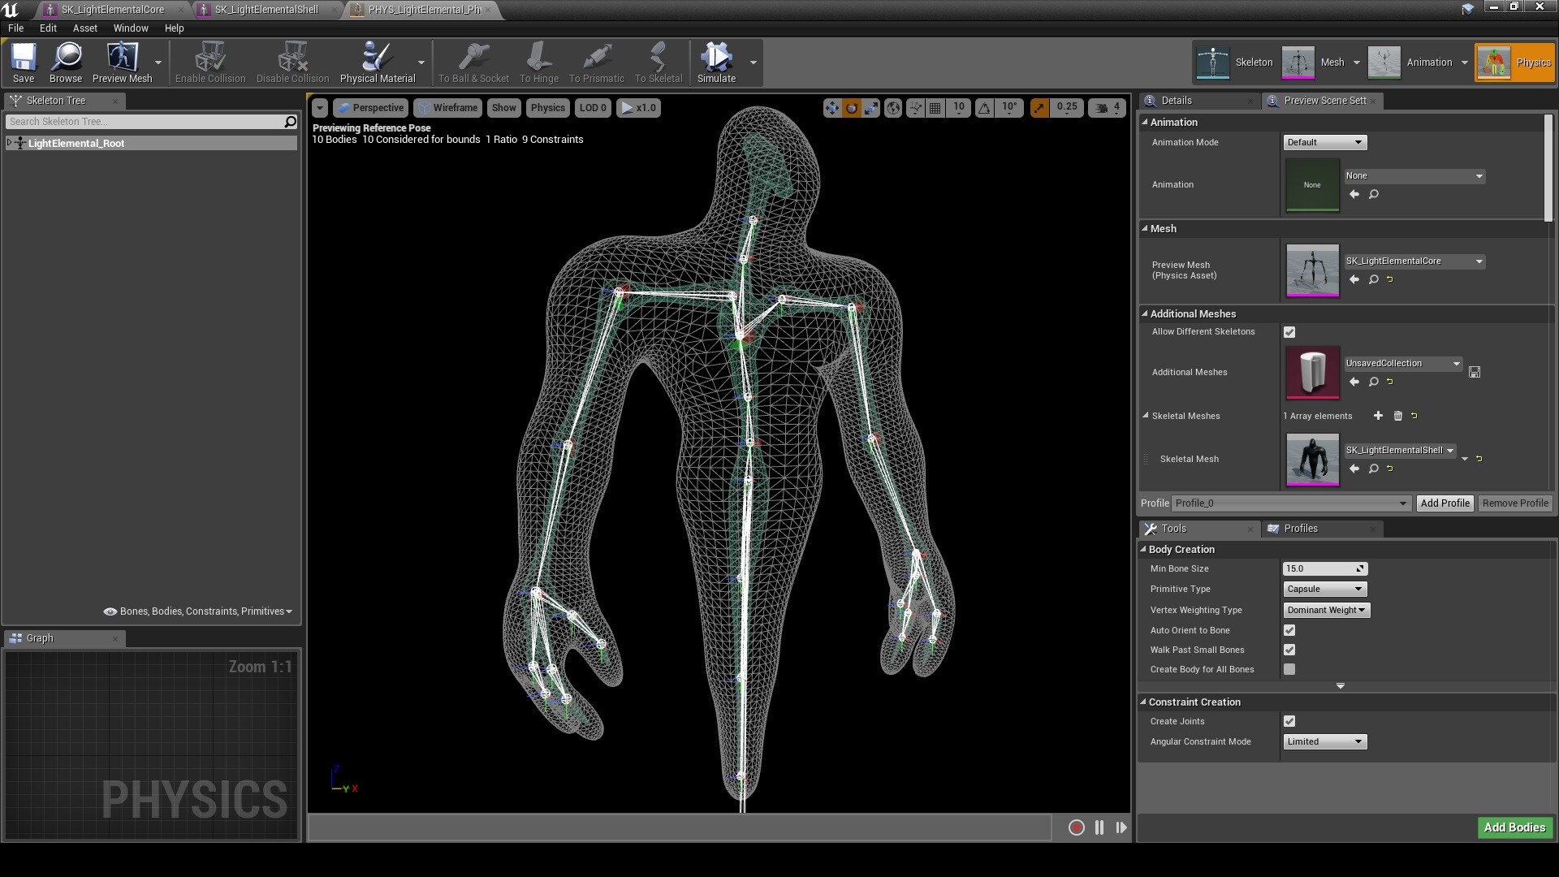Image resolution: width=1559 pixels, height=877 pixels.
Task: Enable Create Body for All Bones
Action: click(x=1289, y=669)
